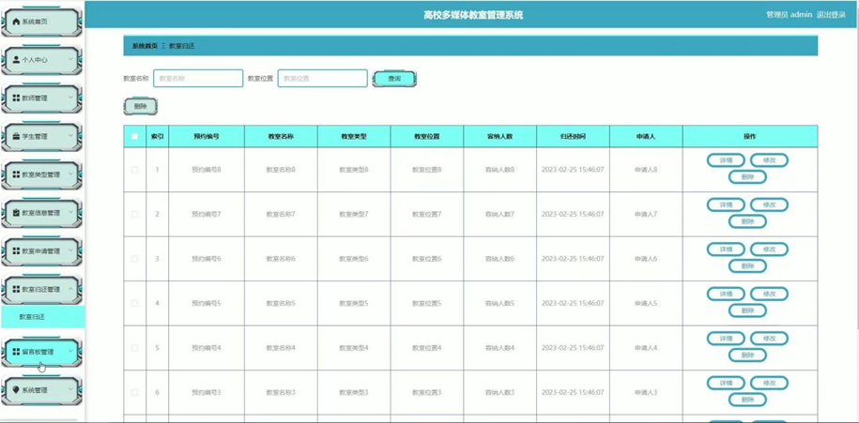
Task: Click the cell 教室类型4
Action: click(x=353, y=347)
